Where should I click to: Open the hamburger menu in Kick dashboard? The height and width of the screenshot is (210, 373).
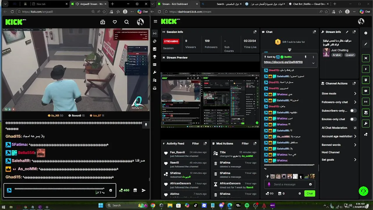[x=155, y=22]
